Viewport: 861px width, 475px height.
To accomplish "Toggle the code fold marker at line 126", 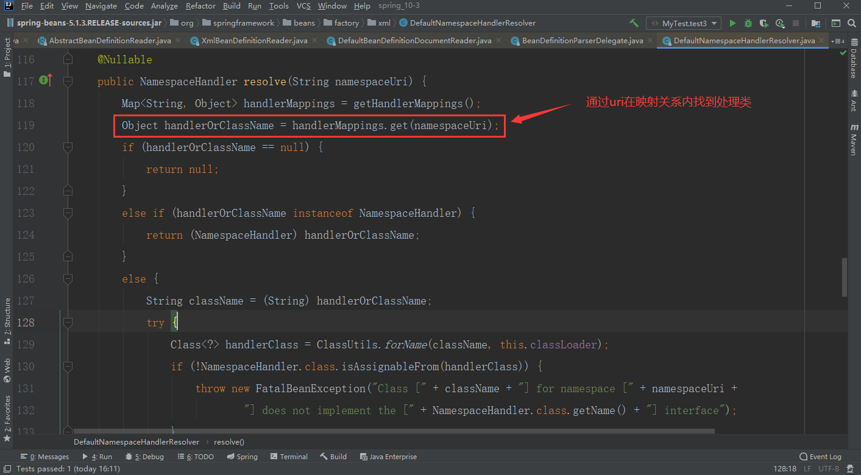I will point(68,278).
